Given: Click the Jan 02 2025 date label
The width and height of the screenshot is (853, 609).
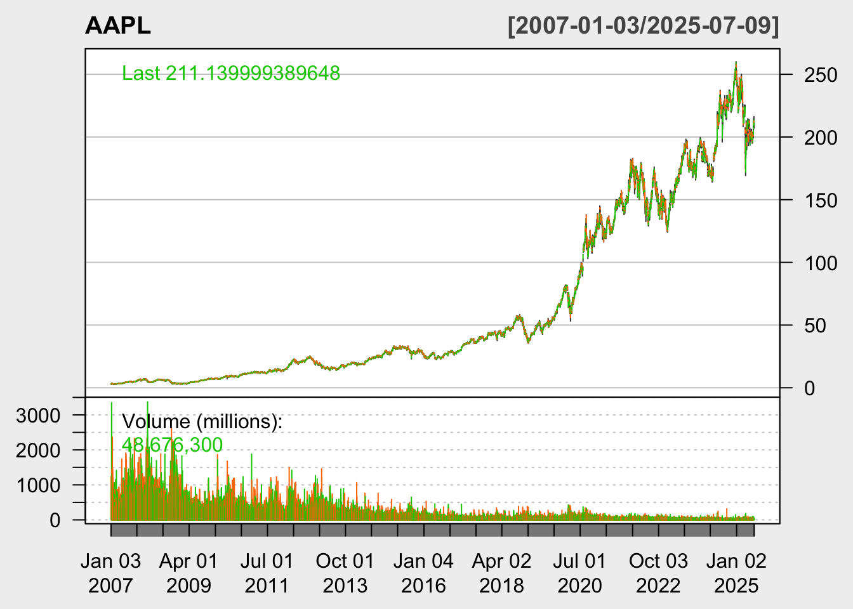Looking at the screenshot, I should pos(736,573).
